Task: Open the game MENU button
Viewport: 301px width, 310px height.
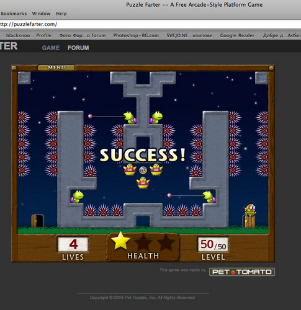Action: [56, 68]
